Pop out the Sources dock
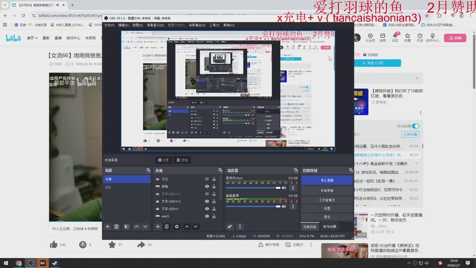The height and width of the screenshot is (268, 476). (x=220, y=170)
